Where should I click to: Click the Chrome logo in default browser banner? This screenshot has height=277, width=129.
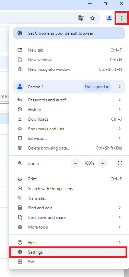point(20,33)
